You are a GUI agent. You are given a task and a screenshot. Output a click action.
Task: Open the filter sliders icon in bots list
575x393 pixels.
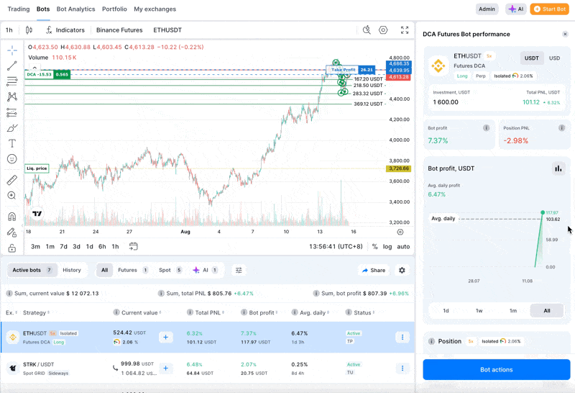click(x=239, y=270)
